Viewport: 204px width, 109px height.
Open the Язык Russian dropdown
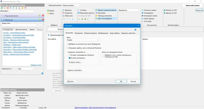83,40
